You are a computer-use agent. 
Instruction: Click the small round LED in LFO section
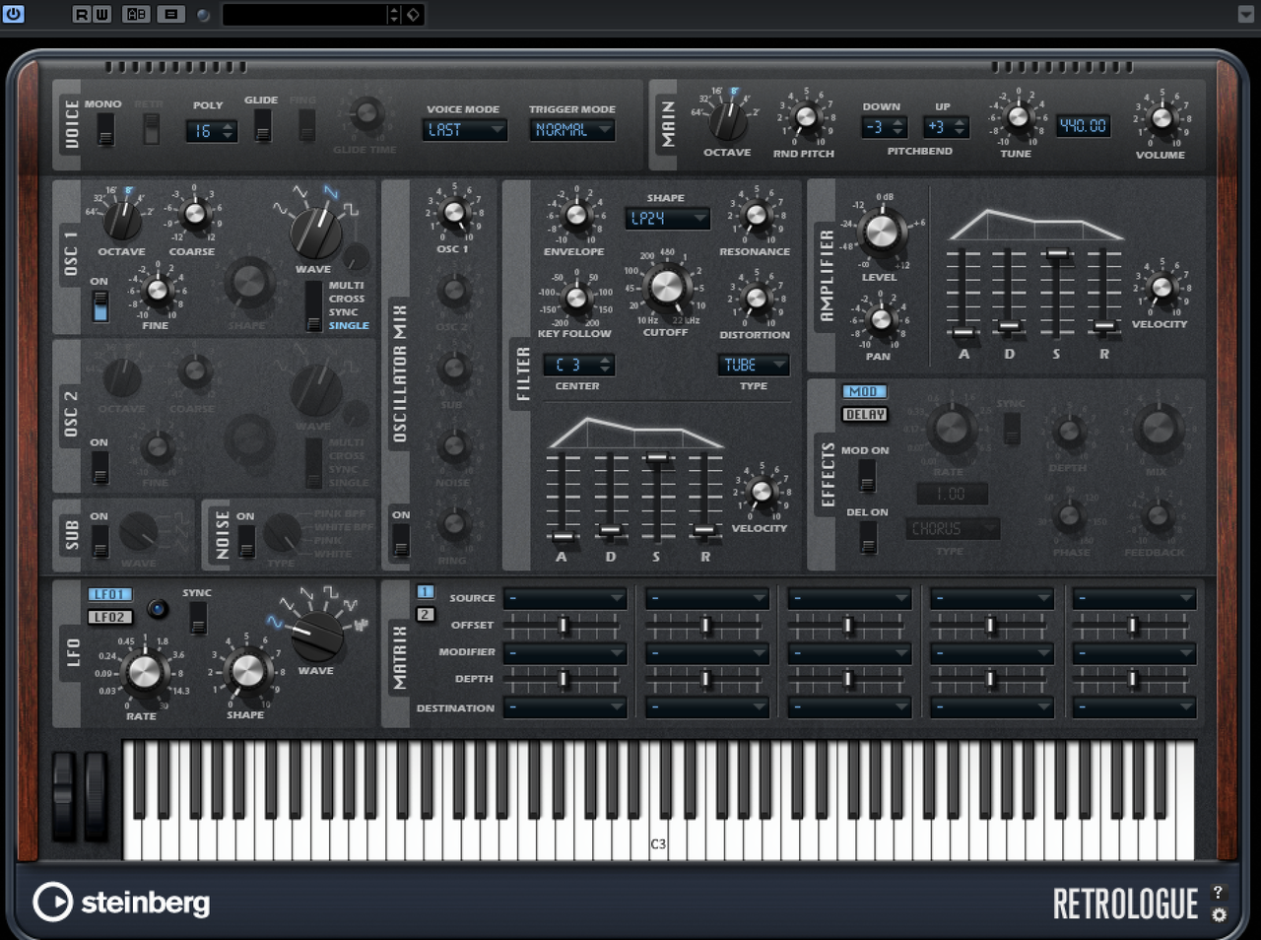click(157, 609)
